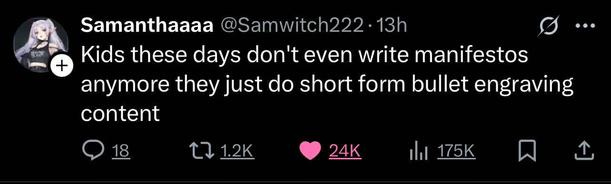Screen dimensions: 611x184
Task: Visit the @Samwitch222 handle link
Action: coord(291,26)
